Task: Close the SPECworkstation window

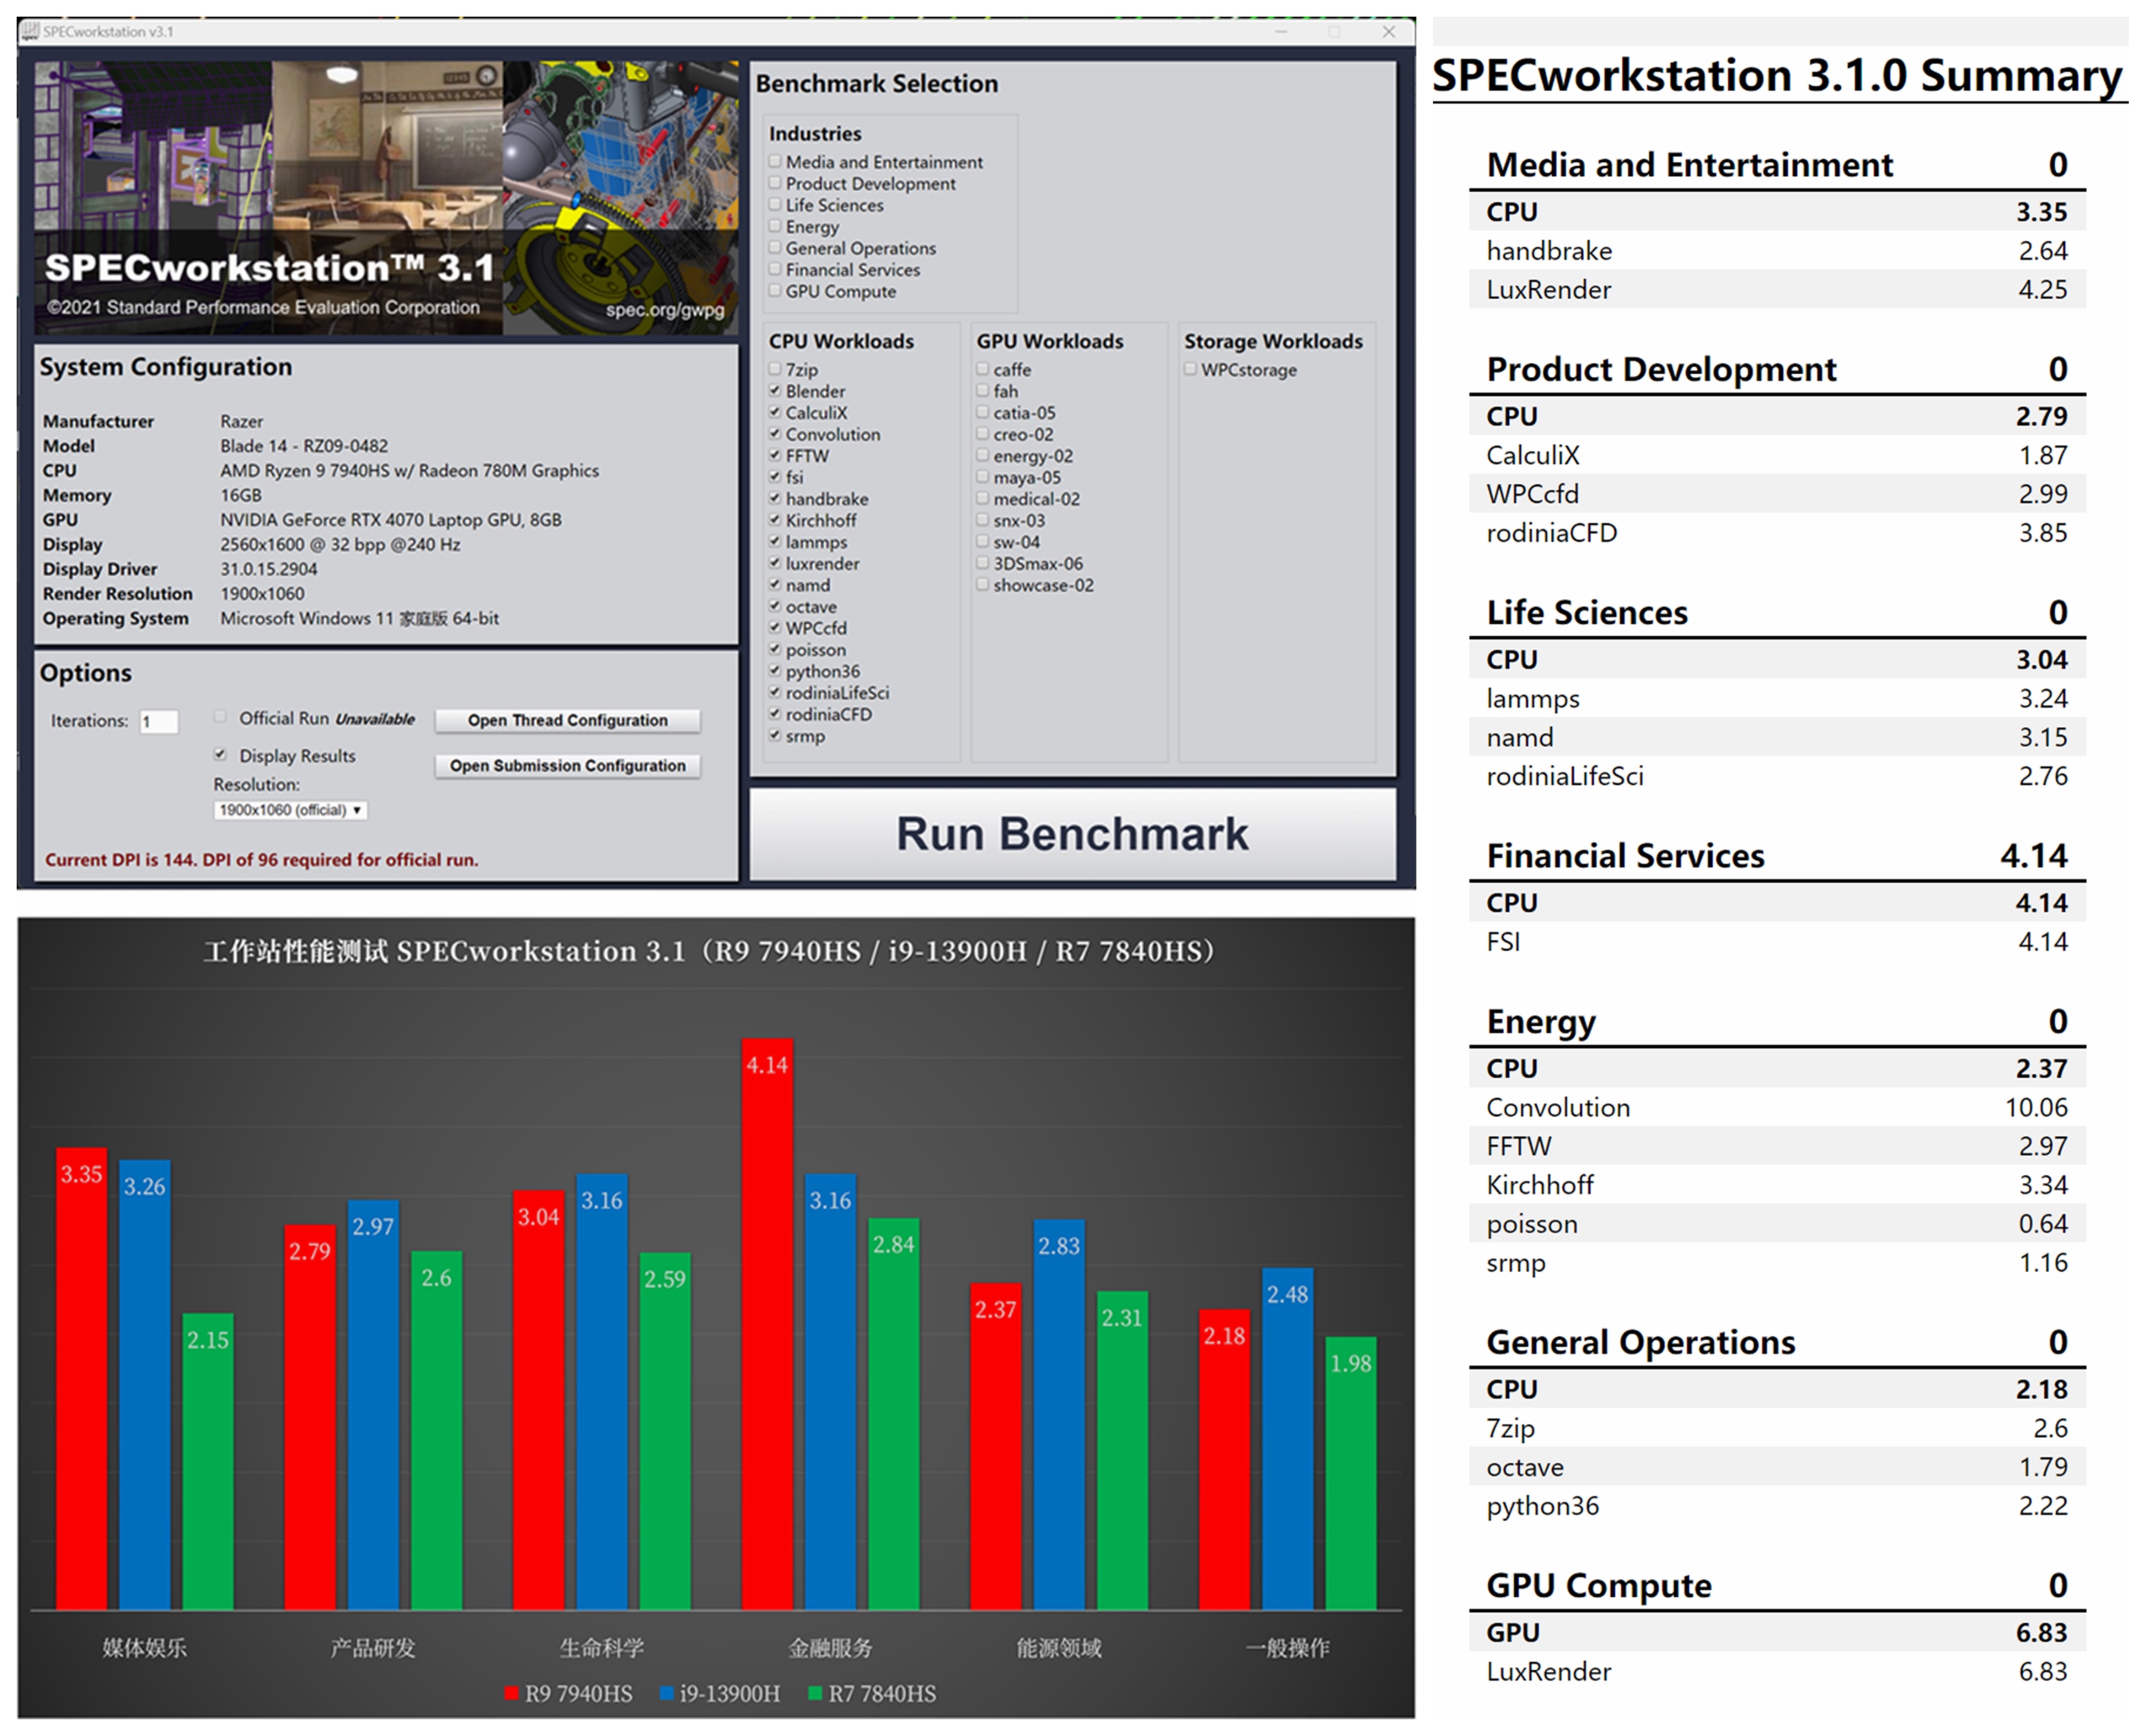Action: coord(1388,31)
